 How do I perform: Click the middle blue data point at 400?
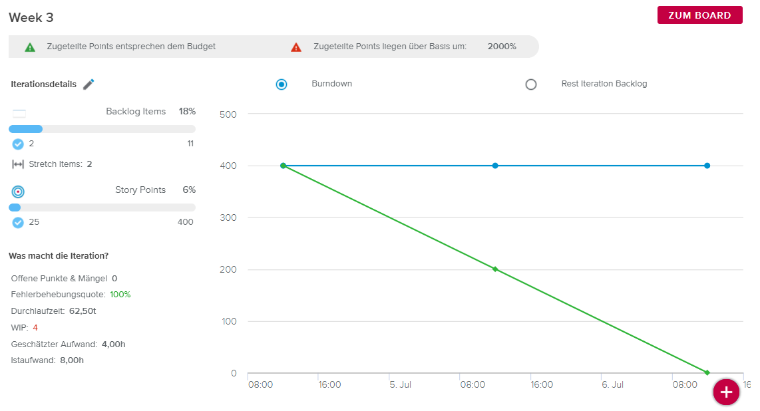[494, 166]
